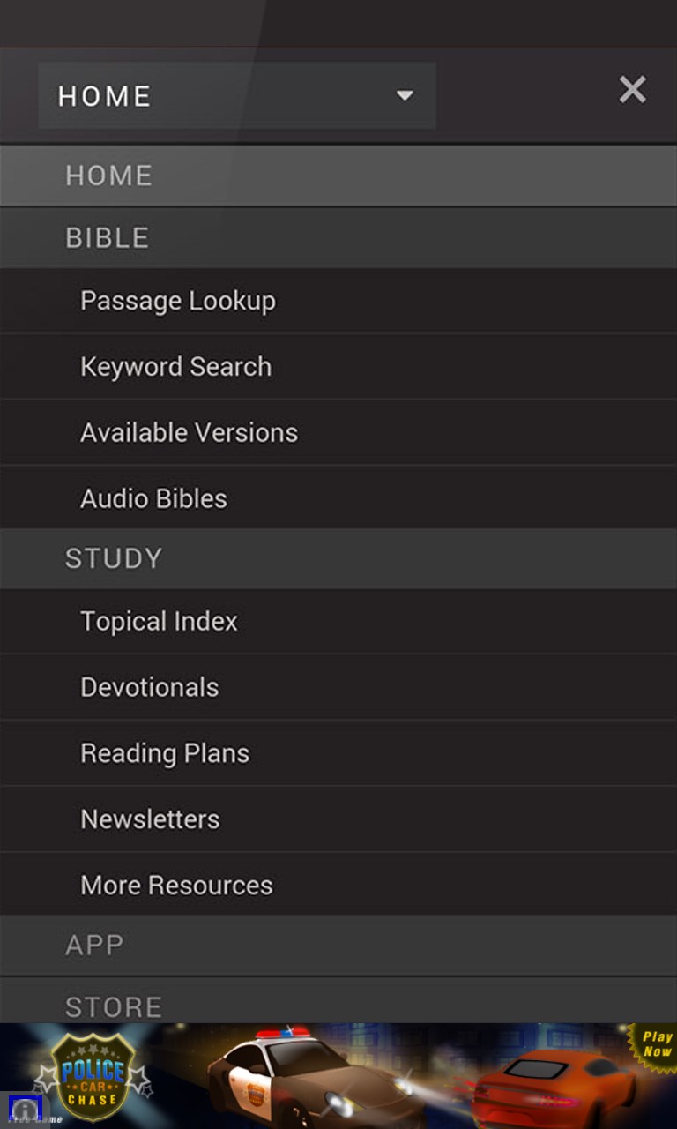
Task: Open the Topical Index
Action: [x=159, y=620]
